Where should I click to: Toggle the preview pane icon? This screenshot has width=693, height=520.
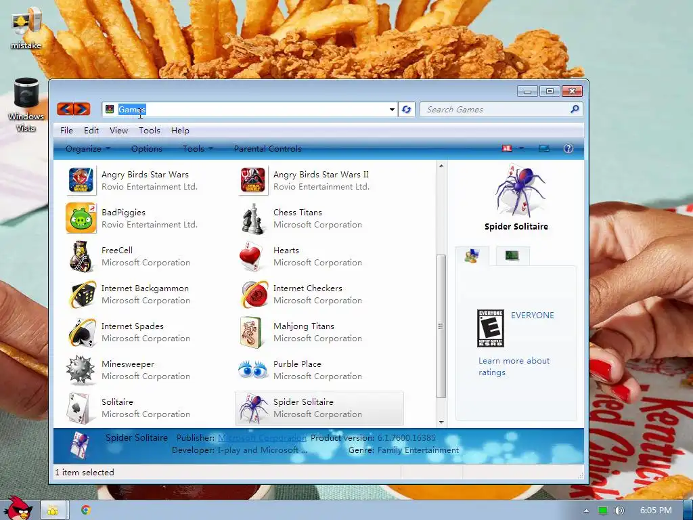tap(543, 148)
